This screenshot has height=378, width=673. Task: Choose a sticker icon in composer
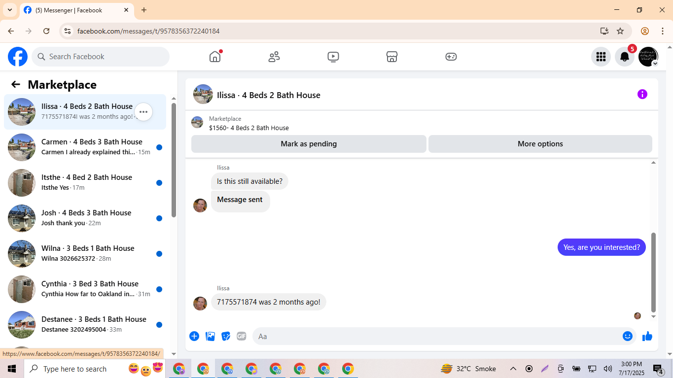226,336
